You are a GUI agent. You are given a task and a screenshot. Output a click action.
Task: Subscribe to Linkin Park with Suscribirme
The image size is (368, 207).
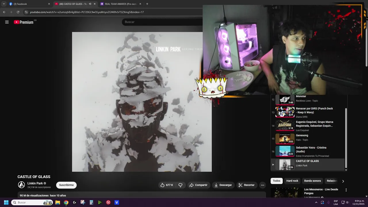tap(66, 185)
